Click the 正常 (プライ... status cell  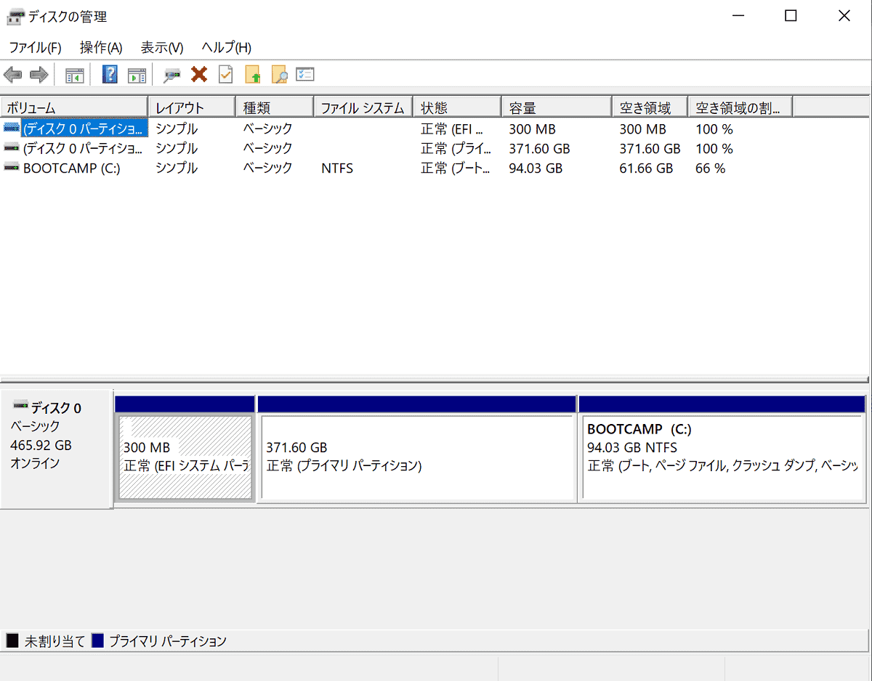coord(456,149)
